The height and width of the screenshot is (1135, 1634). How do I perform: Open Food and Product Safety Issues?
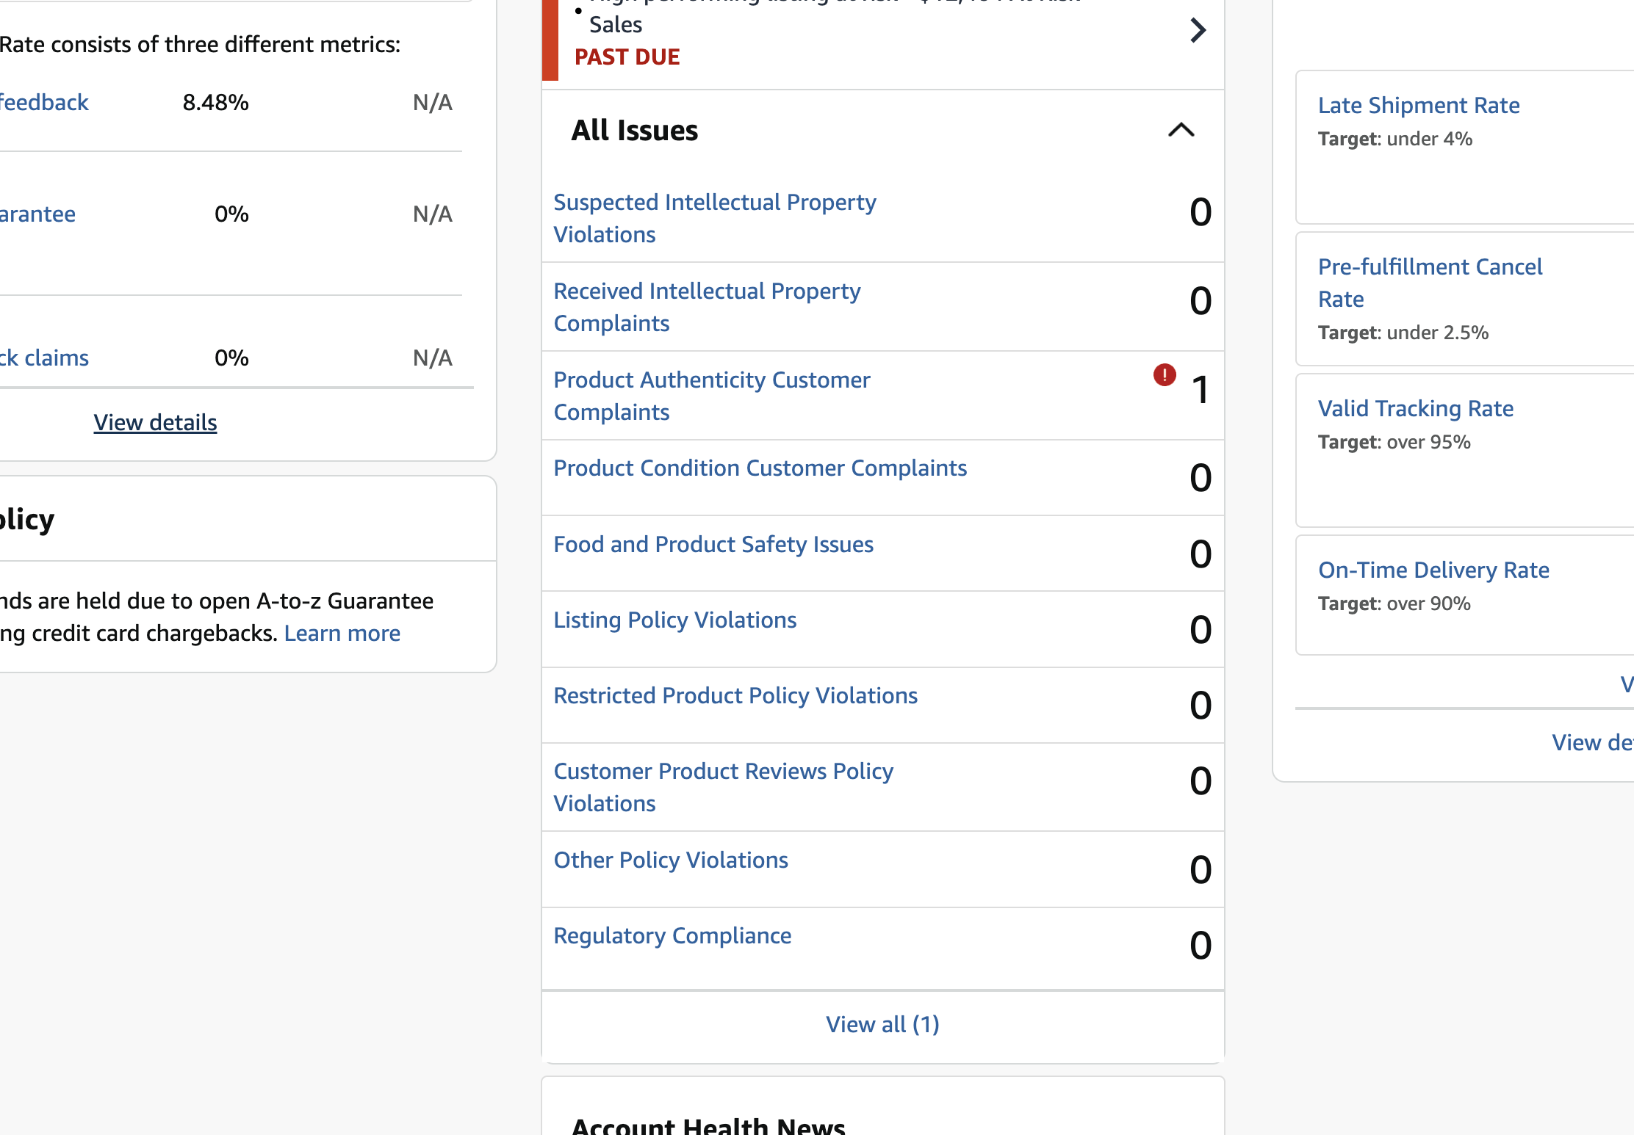(713, 544)
